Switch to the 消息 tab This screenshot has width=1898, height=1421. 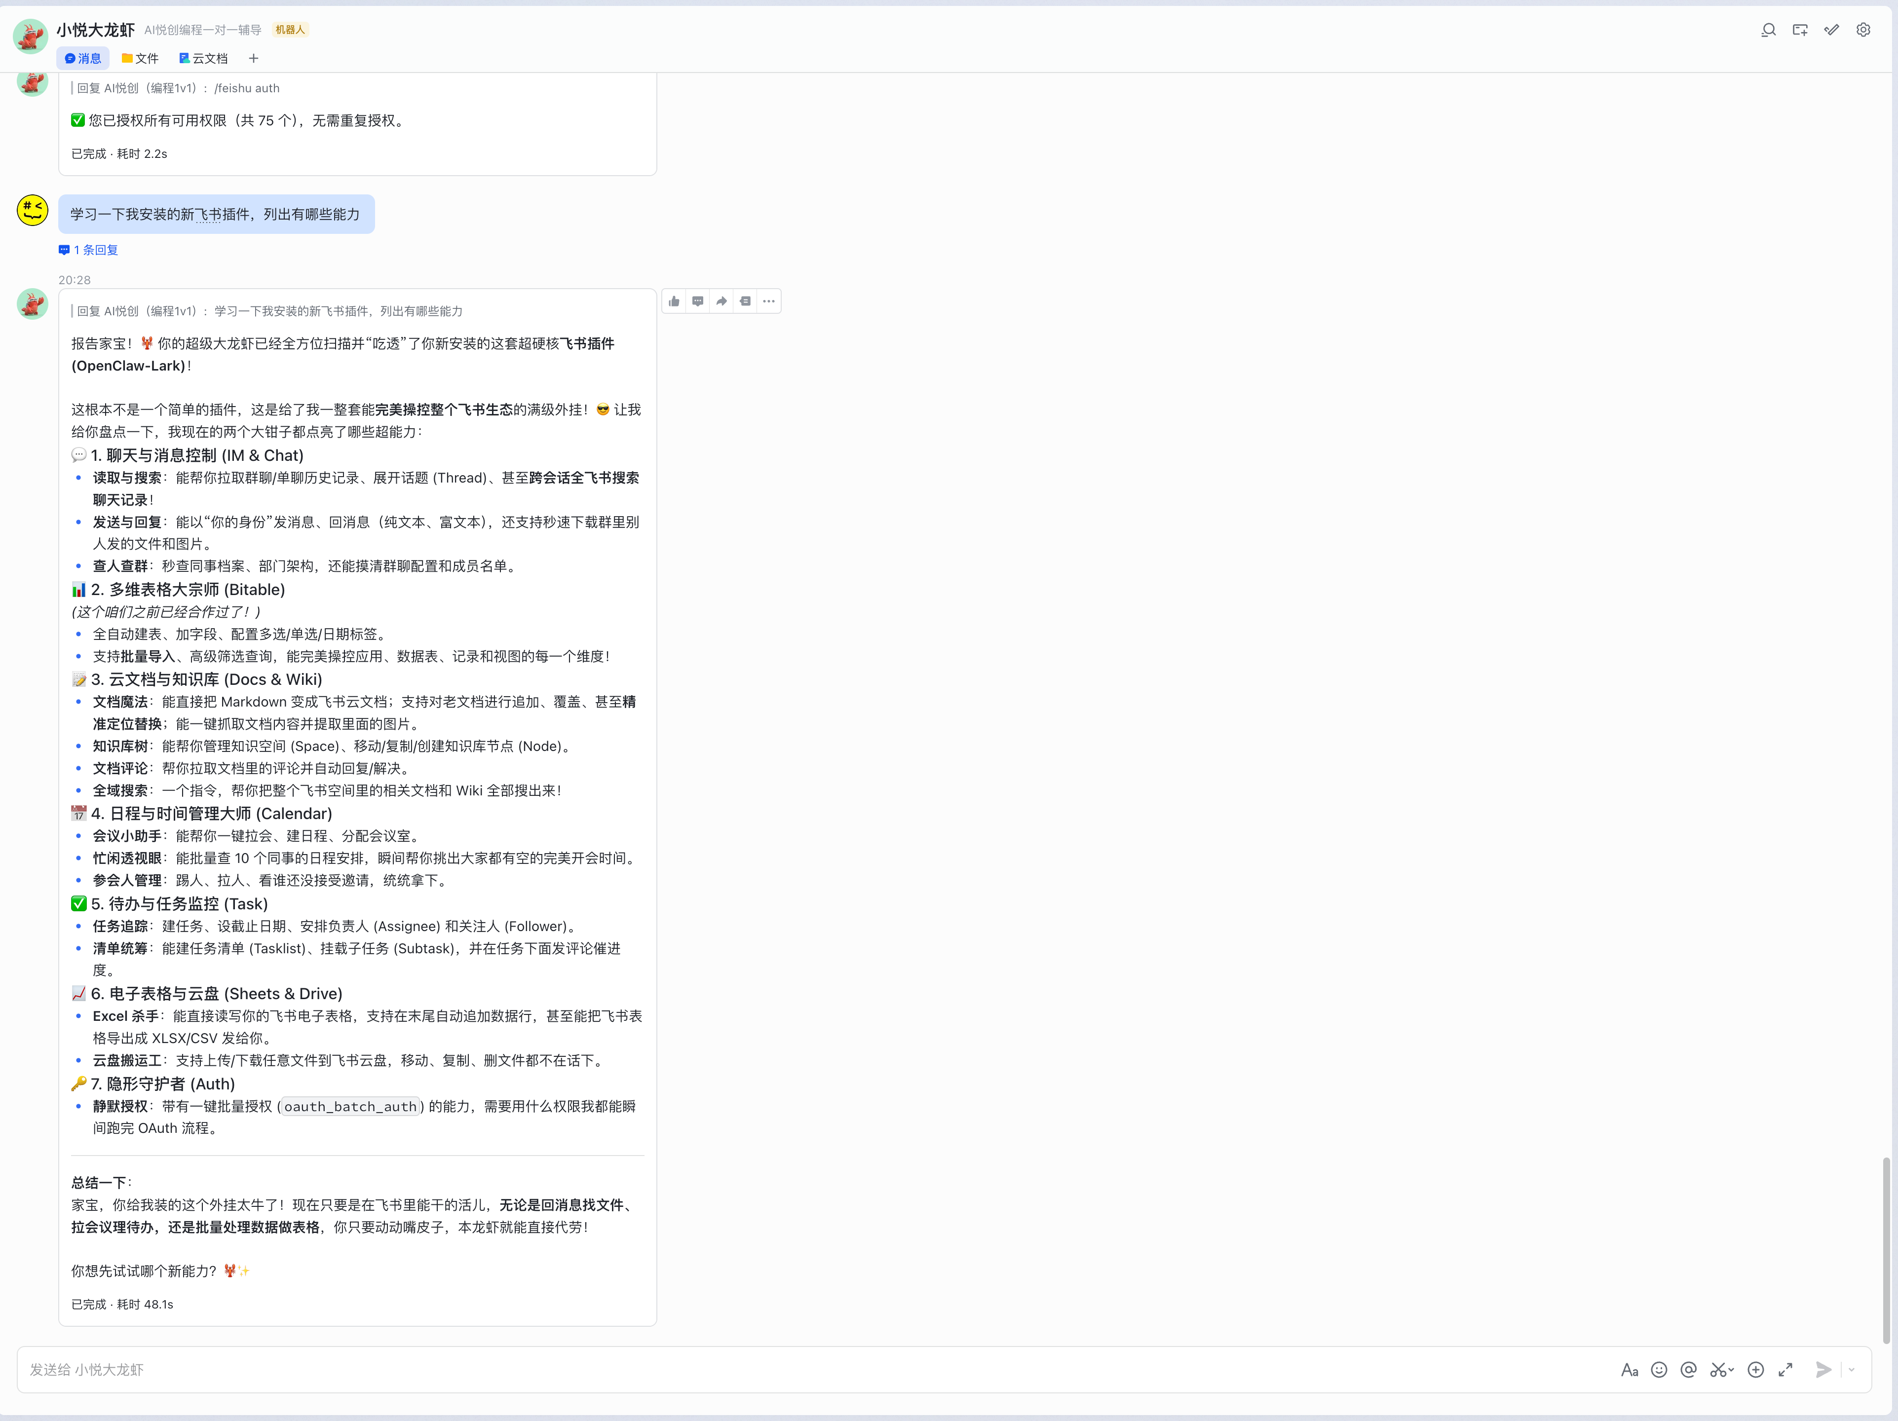click(x=83, y=58)
